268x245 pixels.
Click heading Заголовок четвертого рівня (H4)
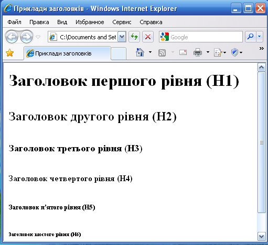tap(70, 179)
